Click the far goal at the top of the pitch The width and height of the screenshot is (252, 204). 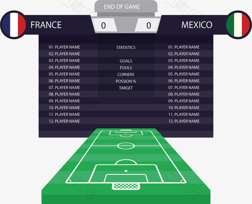[126, 131]
